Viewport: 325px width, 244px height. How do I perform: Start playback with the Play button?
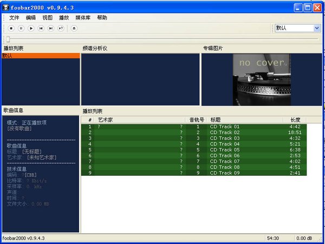[31, 28]
